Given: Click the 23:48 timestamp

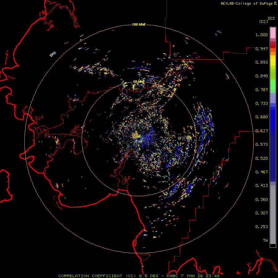Looking at the screenshot, I should click(212, 276).
